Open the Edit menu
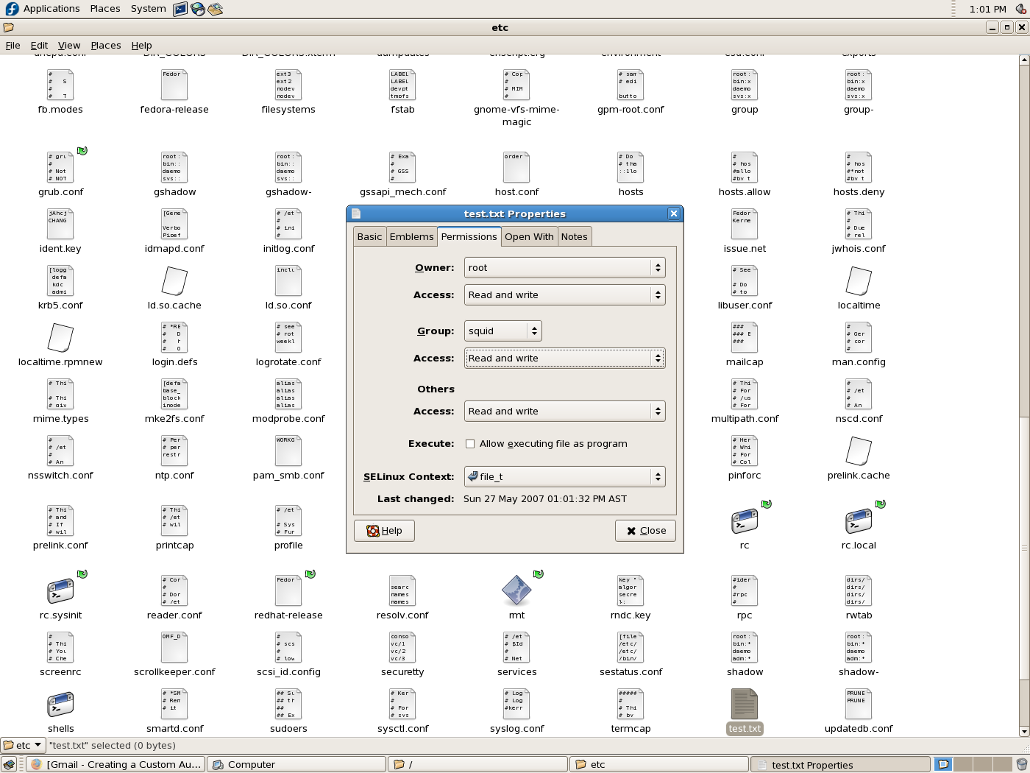The height and width of the screenshot is (773, 1030). tap(39, 45)
